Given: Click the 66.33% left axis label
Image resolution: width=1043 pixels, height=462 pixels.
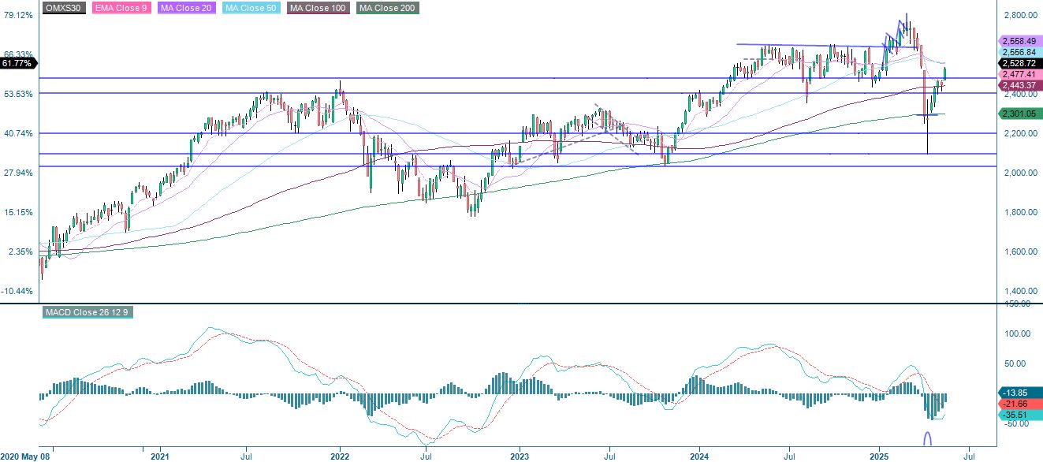Looking at the screenshot, I should [17, 54].
